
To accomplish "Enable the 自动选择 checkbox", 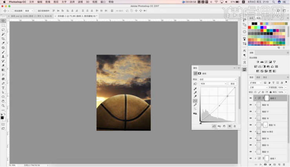I will point(13,11).
